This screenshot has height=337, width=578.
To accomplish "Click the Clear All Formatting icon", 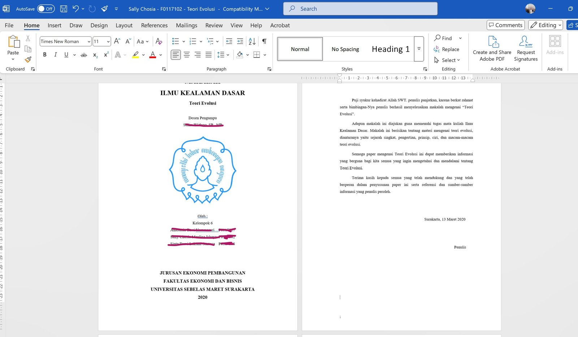I will (x=159, y=41).
